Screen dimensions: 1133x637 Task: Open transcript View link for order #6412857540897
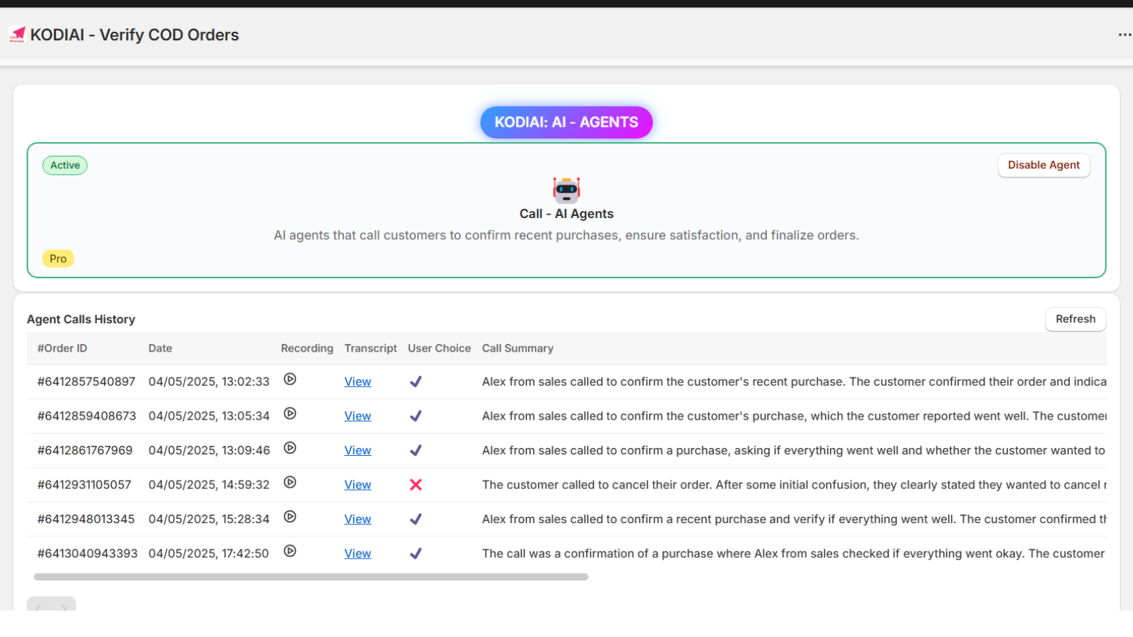358,381
